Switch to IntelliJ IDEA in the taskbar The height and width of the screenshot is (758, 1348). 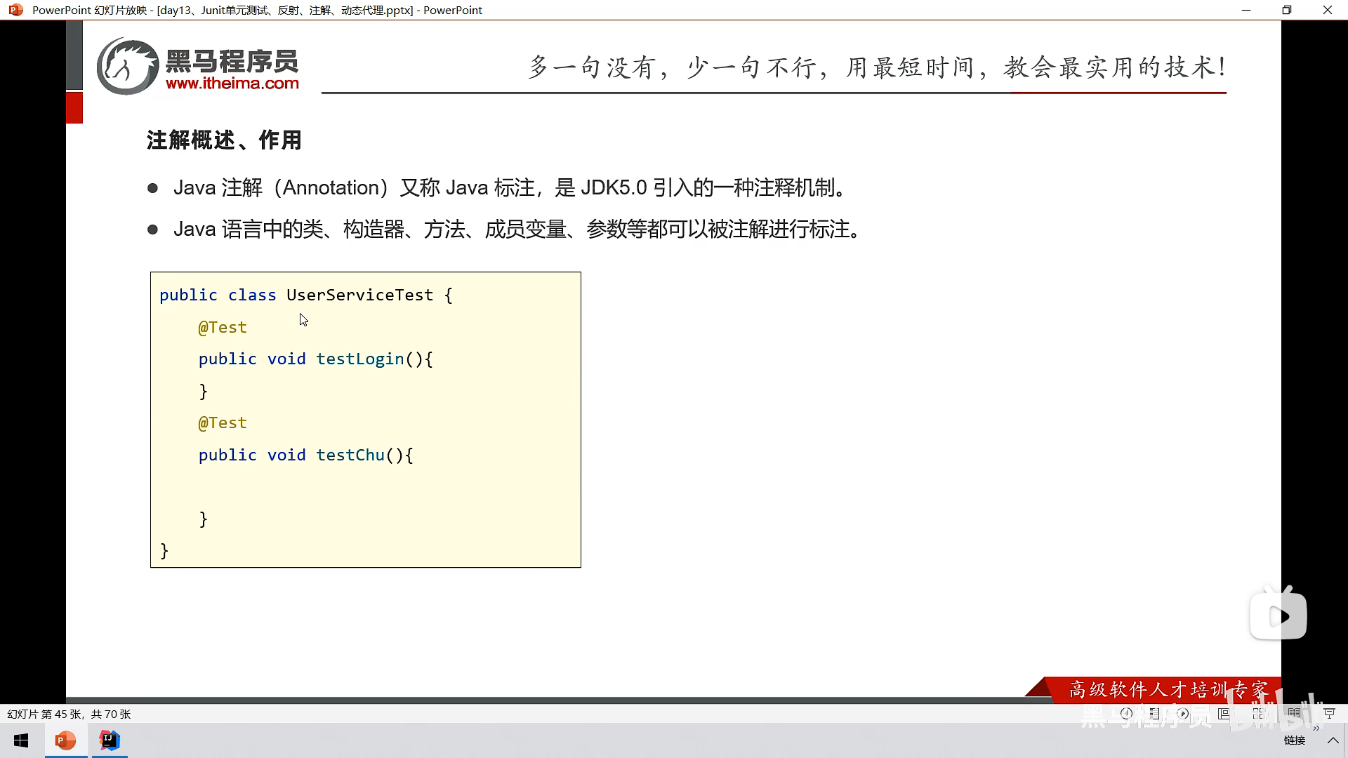[x=110, y=740]
